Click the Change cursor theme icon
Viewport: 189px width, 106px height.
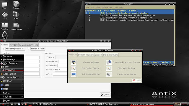point(109,74)
